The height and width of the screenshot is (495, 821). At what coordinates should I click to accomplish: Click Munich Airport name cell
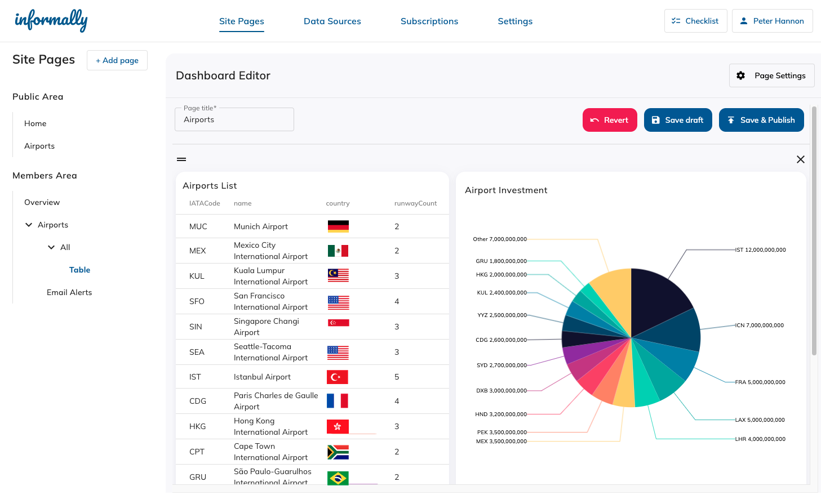point(261,226)
